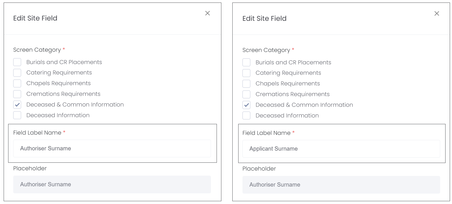Uncheck Deceased & Common Information in left dialog

[x=17, y=105]
